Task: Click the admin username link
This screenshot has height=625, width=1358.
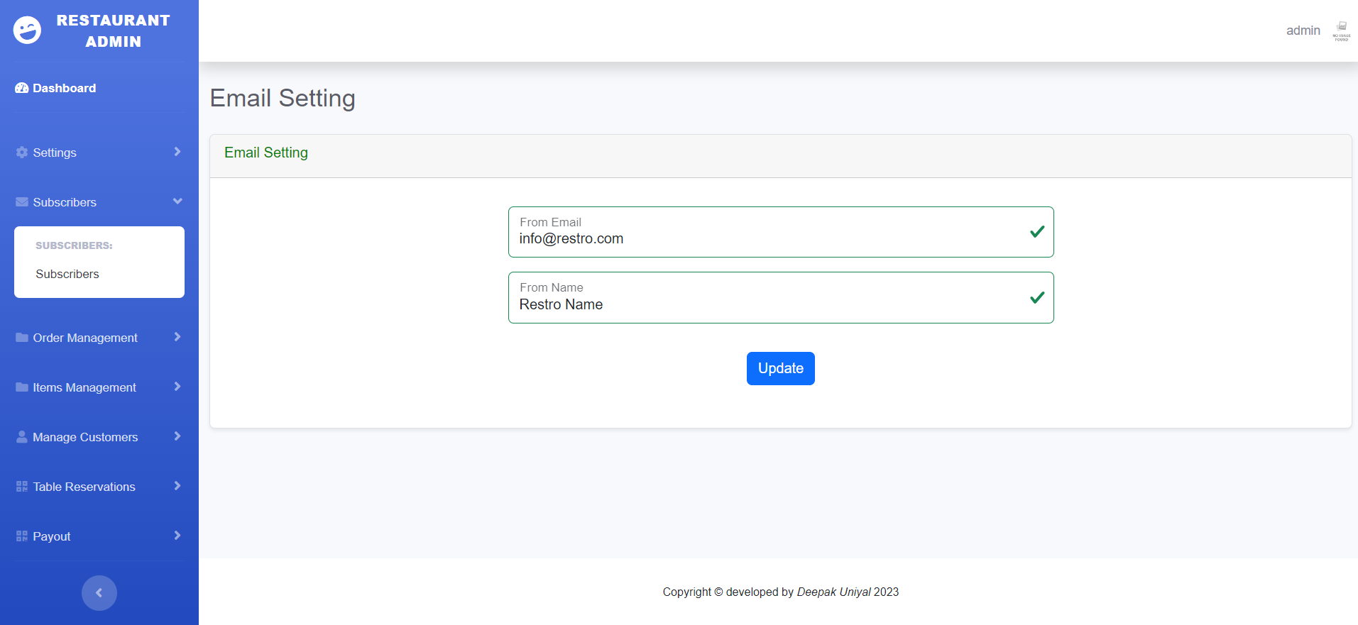Action: pos(1303,31)
